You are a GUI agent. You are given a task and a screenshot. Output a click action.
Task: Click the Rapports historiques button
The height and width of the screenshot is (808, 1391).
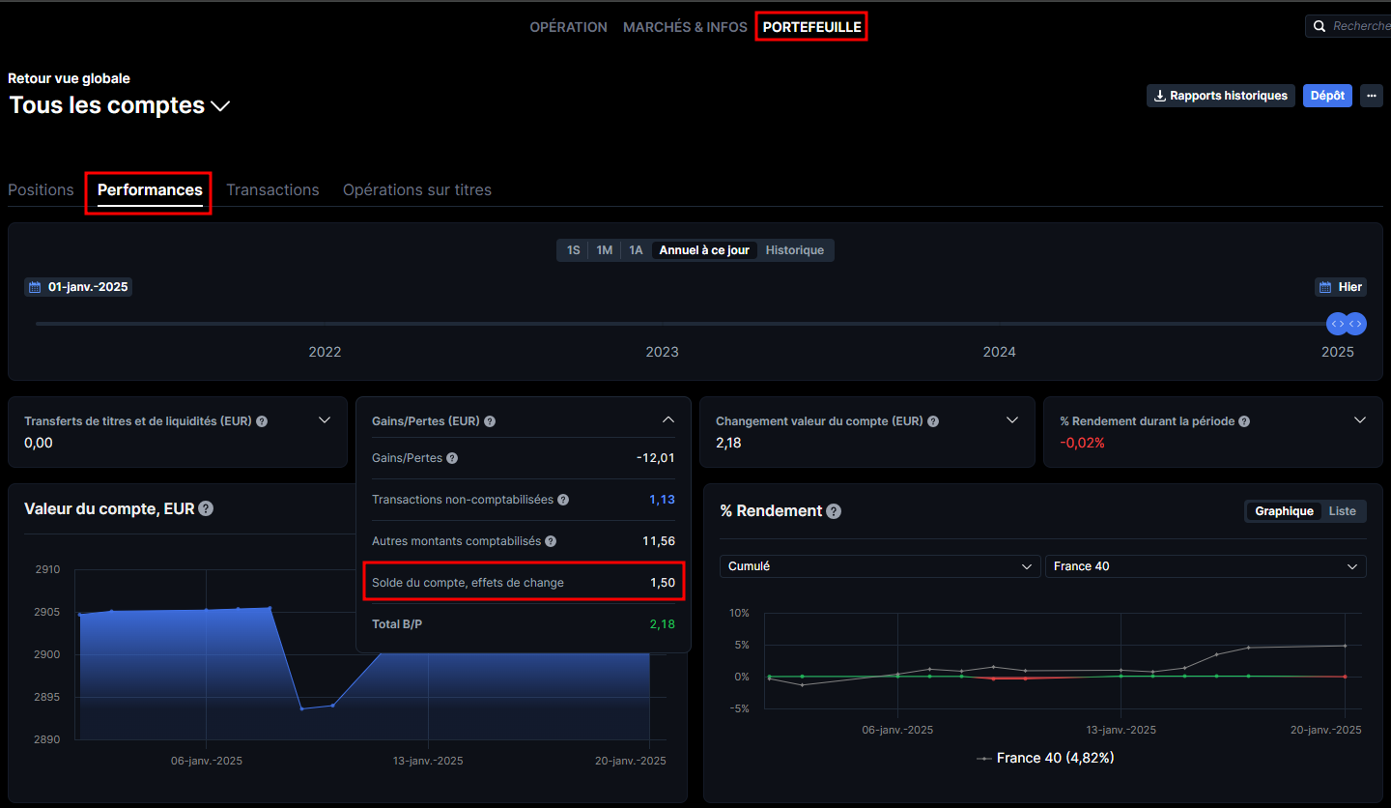(x=1221, y=96)
